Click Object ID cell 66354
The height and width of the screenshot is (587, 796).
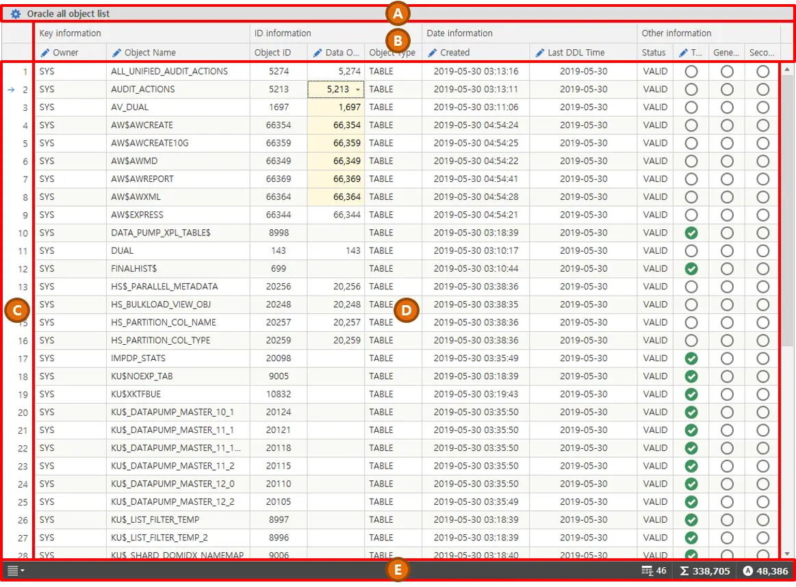point(278,125)
